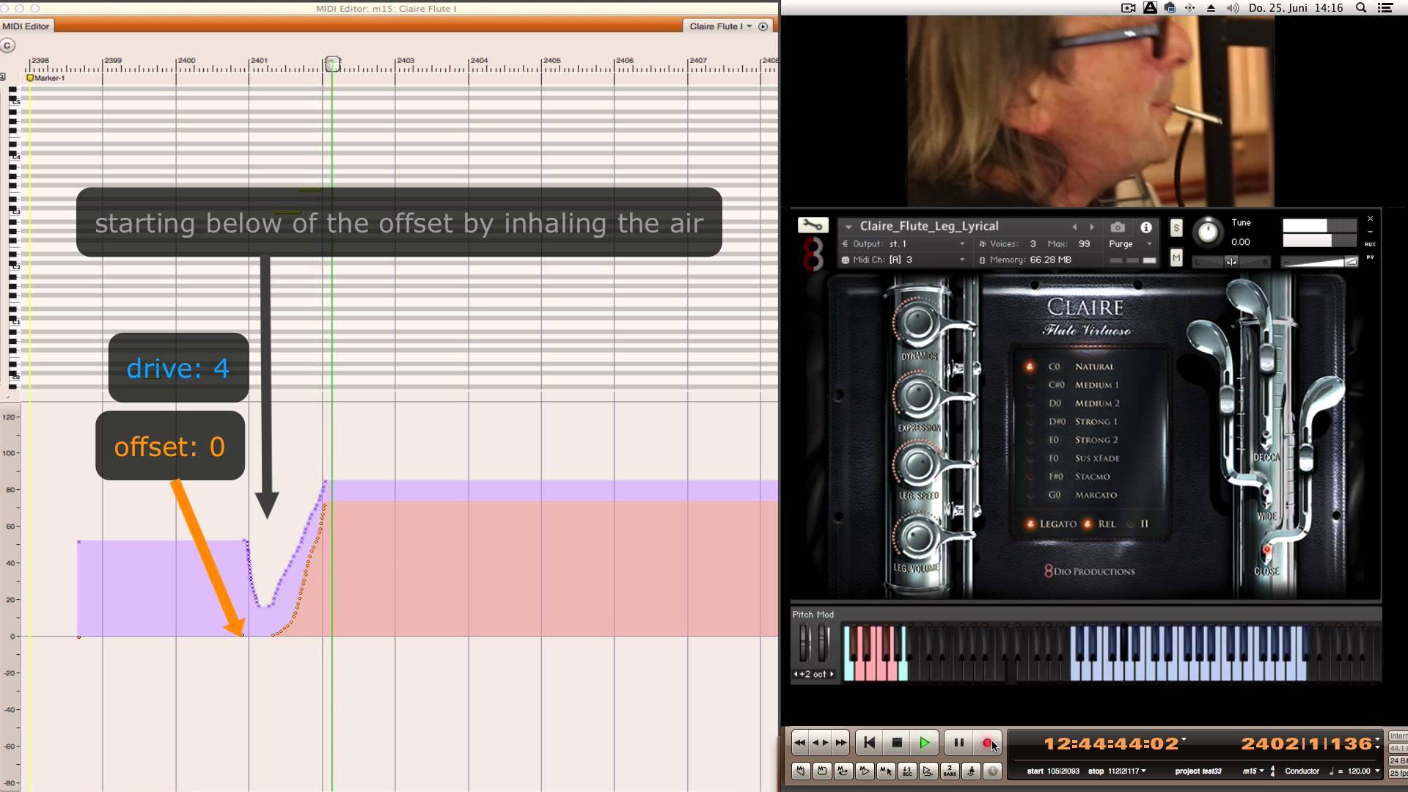Fast forward using the double-right arrows
This screenshot has height=792, width=1408.
point(840,743)
